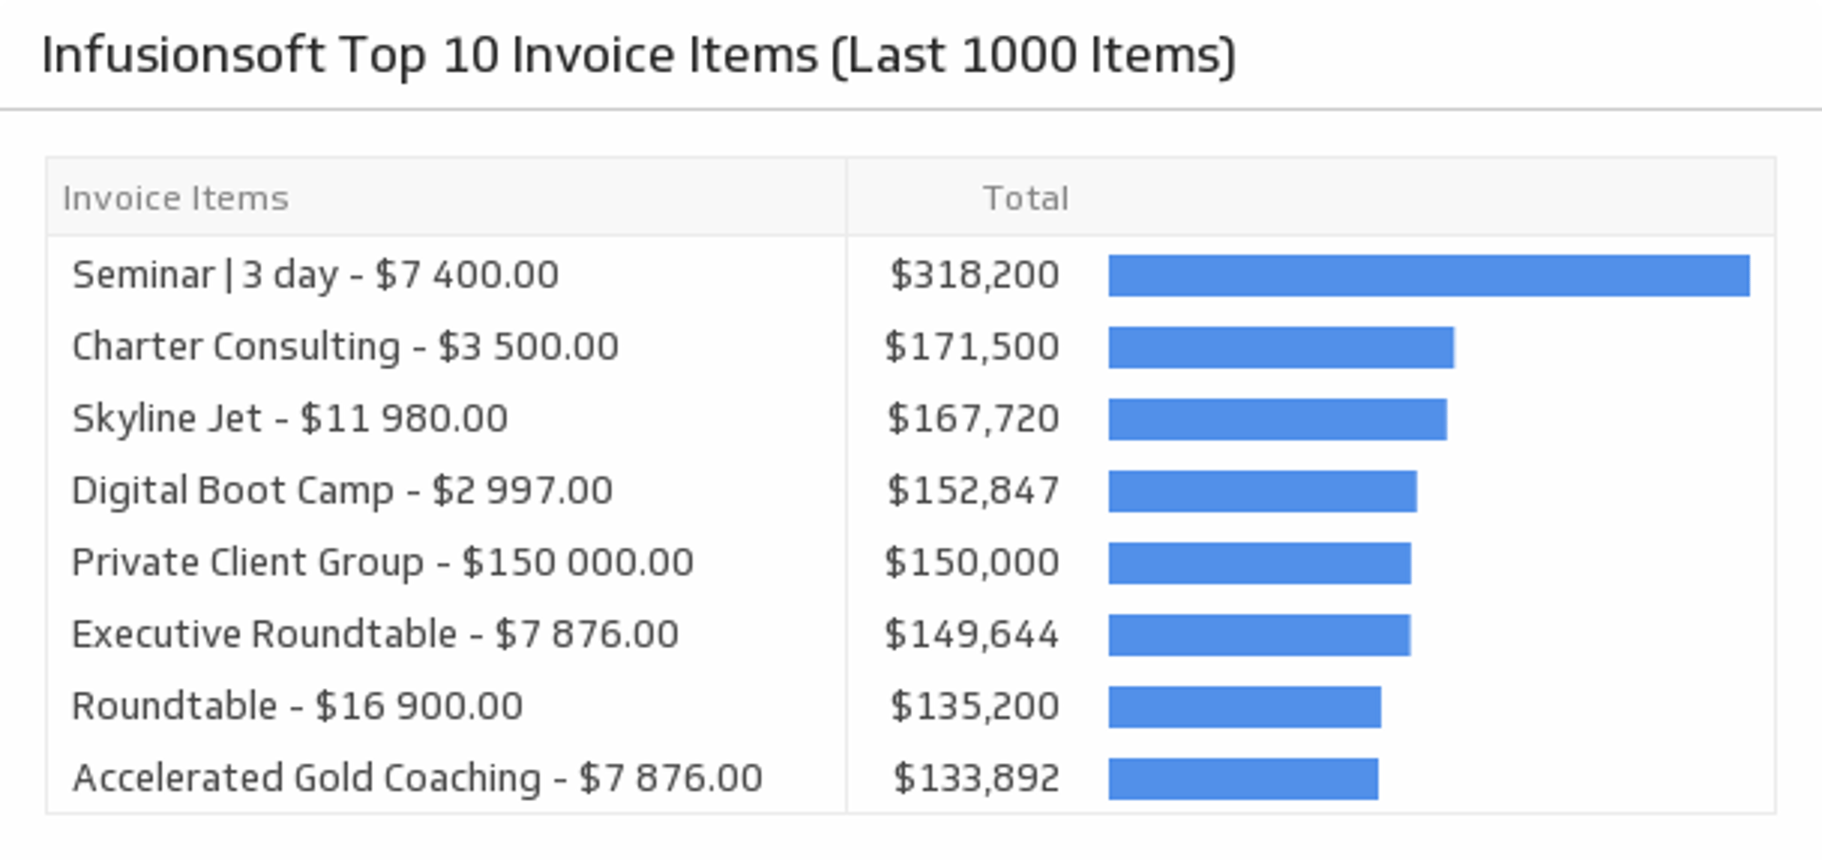Click the widget title Infusionsoft Top 10 Invoice Items

pos(638,55)
